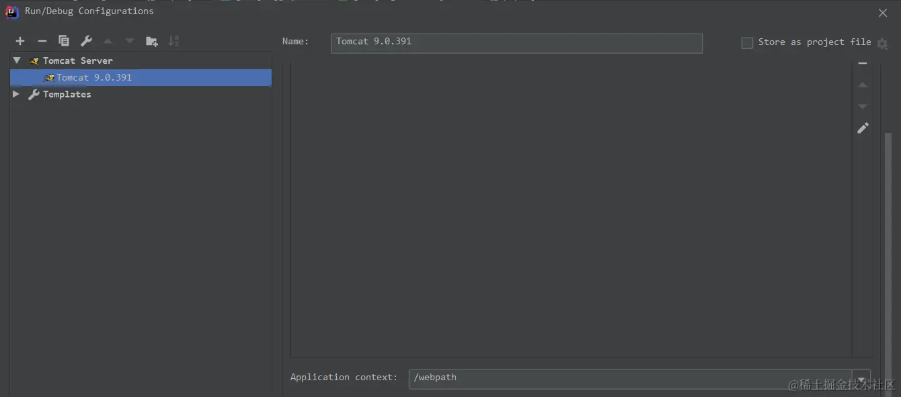Click the IntelliJ icon in title bar

(x=12, y=11)
